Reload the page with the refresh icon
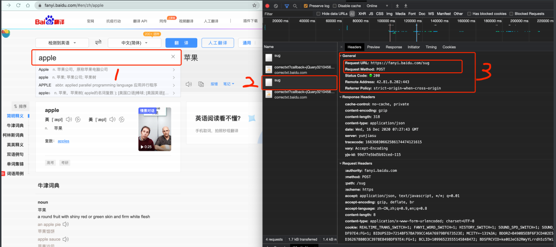Viewport: 556px width, 247px height. 19,5
